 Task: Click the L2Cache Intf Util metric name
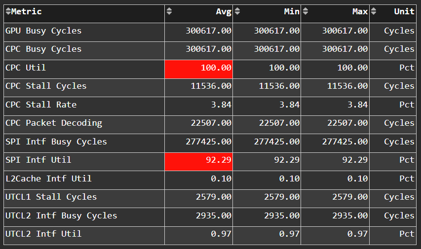tap(48, 178)
